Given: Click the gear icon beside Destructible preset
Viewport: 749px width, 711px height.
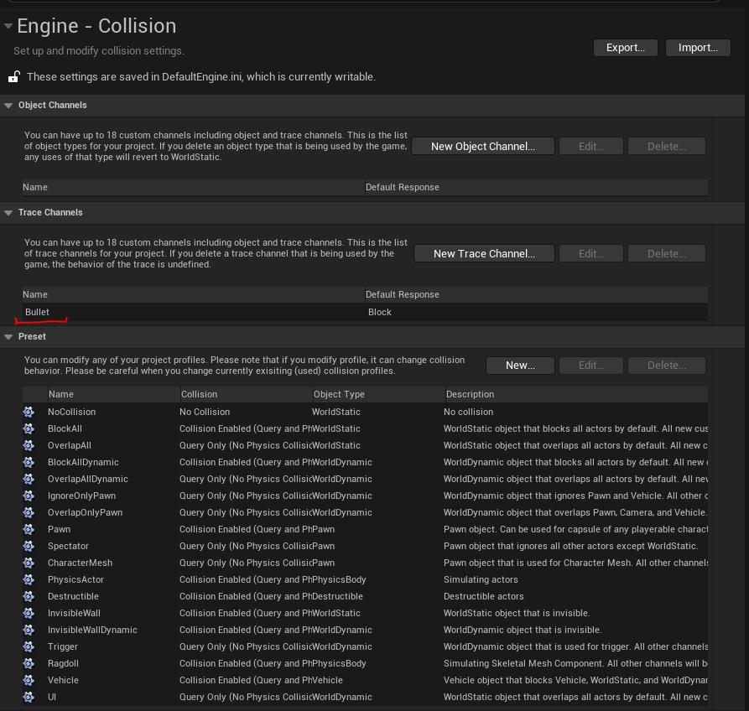Looking at the screenshot, I should pyautogui.click(x=27, y=596).
